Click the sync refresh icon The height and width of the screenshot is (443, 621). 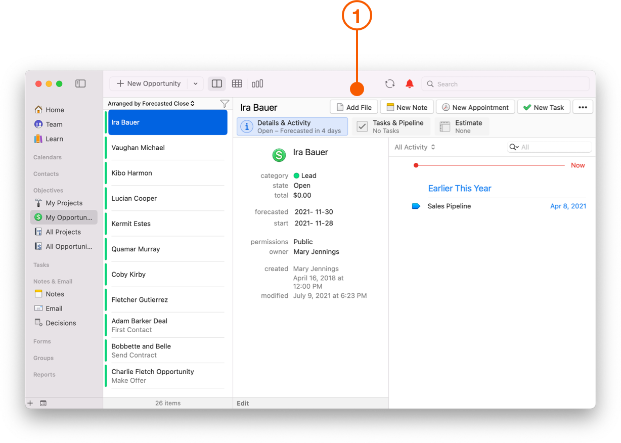coord(389,84)
